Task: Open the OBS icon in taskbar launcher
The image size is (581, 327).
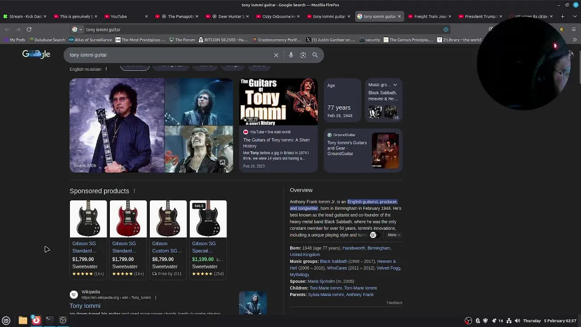Action: pos(63,320)
